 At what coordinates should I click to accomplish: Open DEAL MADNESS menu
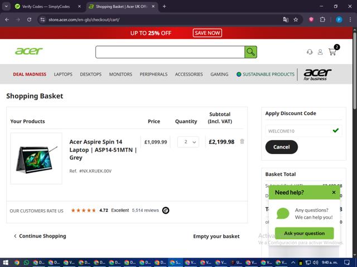click(30, 74)
